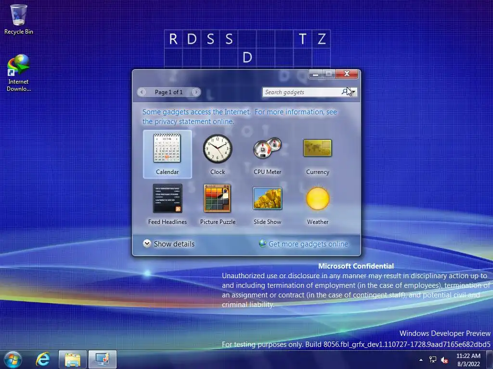Expand Show details chevron

[x=147, y=244]
